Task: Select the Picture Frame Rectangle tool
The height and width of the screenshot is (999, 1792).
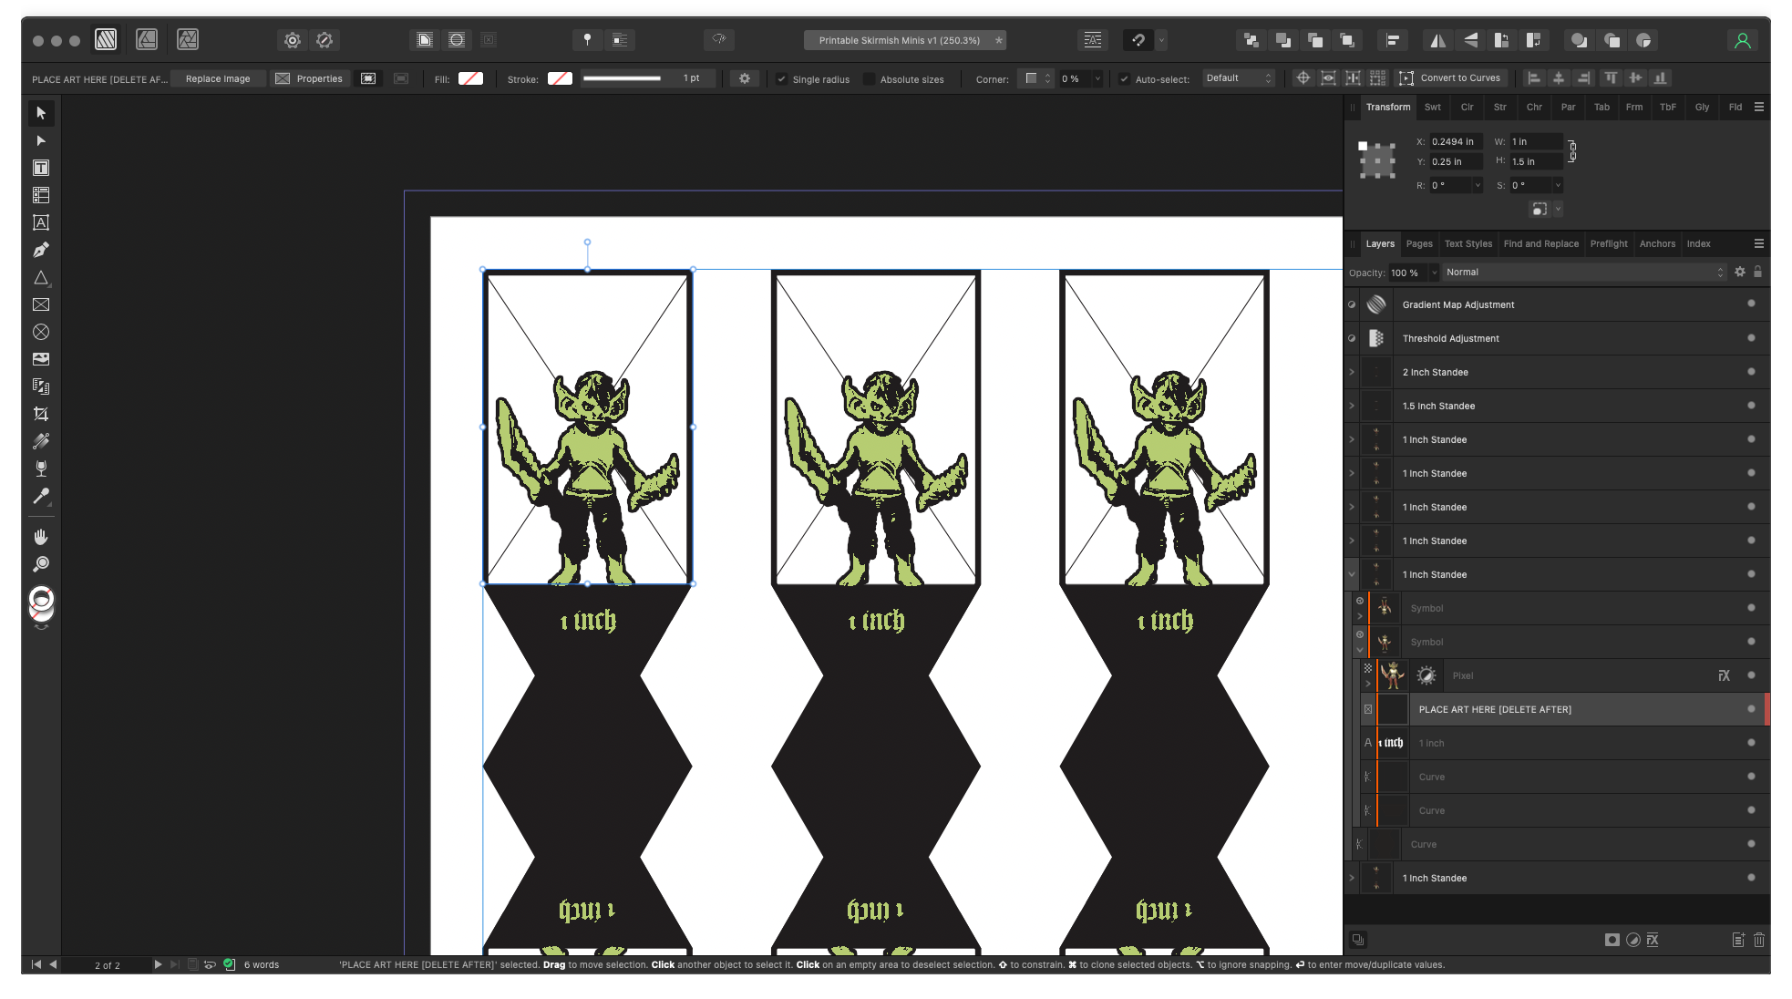Action: click(41, 304)
